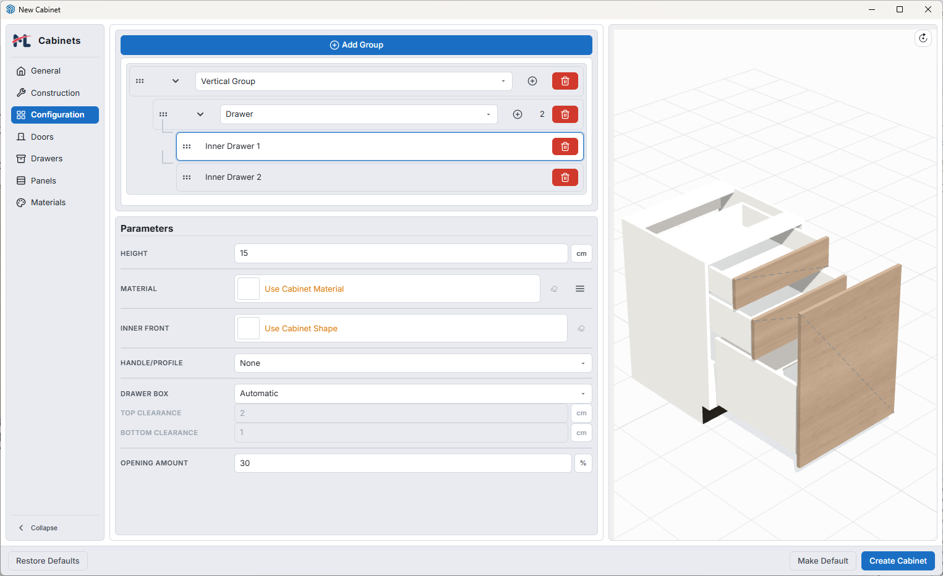Image resolution: width=943 pixels, height=576 pixels.
Task: Clear material with eraser icon
Action: [554, 289]
